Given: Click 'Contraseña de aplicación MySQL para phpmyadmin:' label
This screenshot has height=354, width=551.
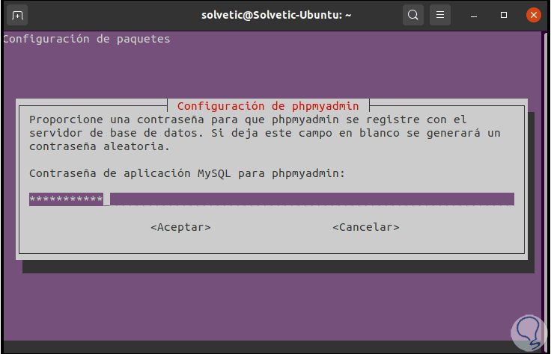Looking at the screenshot, I should pos(187,173).
